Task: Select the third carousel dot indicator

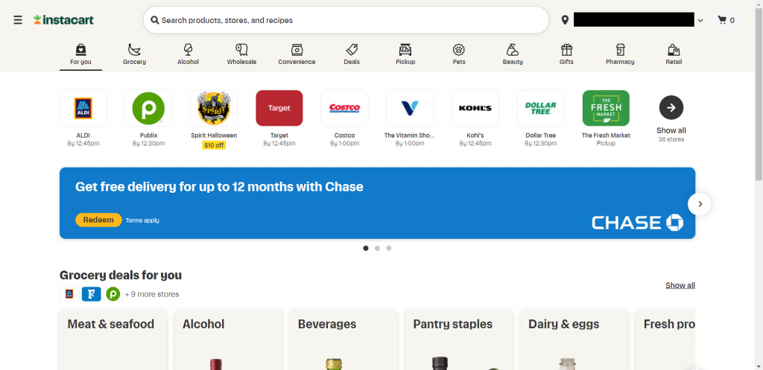Action: [389, 248]
